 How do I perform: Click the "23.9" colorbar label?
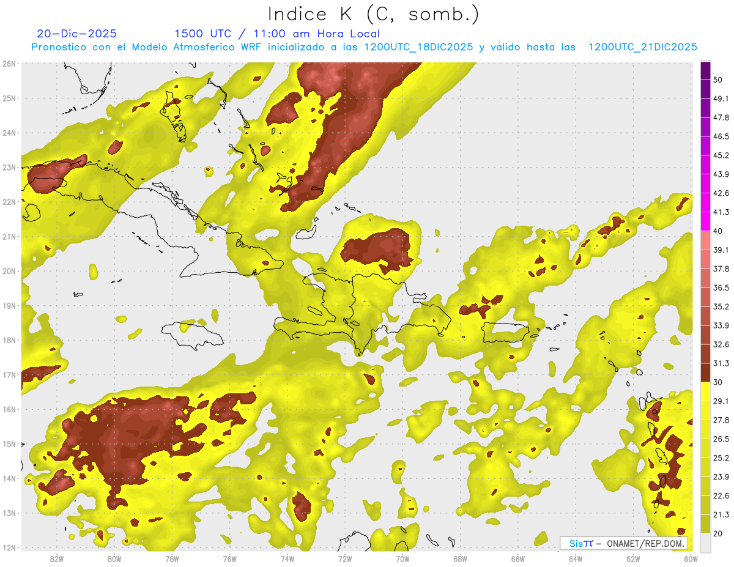click(721, 476)
